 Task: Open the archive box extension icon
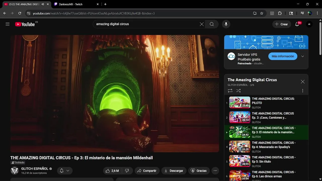tap(272, 13)
